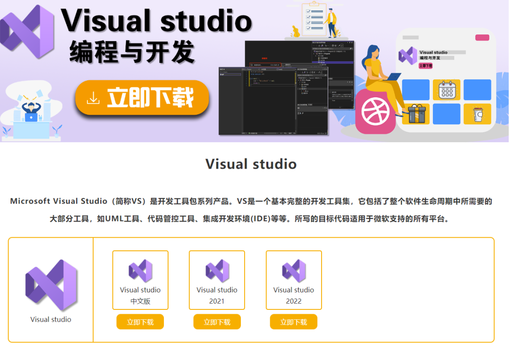The image size is (510, 351).
Task: Click the large Visual studio logo in left card
Action: 50,283
